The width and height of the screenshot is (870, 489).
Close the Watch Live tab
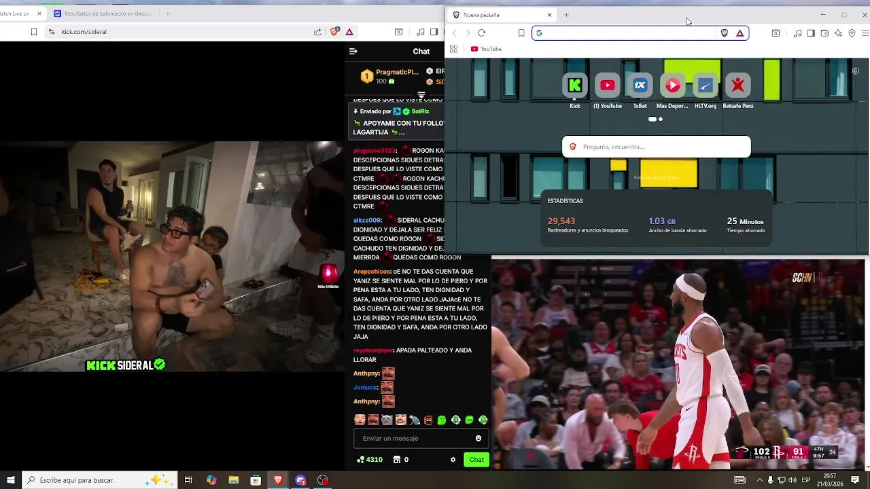click(39, 14)
